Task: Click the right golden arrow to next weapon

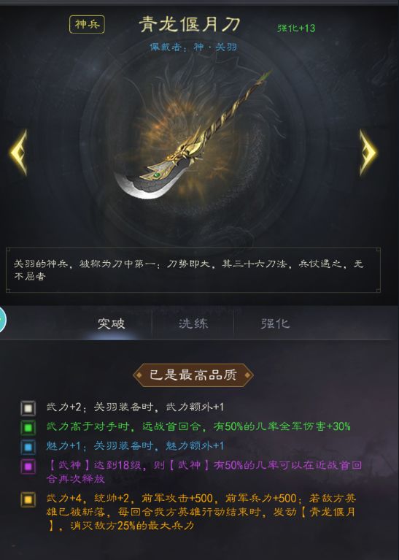Action: (368, 153)
